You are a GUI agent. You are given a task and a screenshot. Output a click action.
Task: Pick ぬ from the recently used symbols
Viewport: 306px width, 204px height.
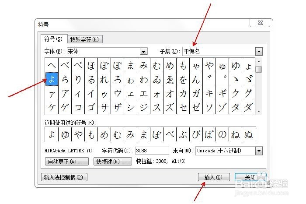[x=248, y=134]
